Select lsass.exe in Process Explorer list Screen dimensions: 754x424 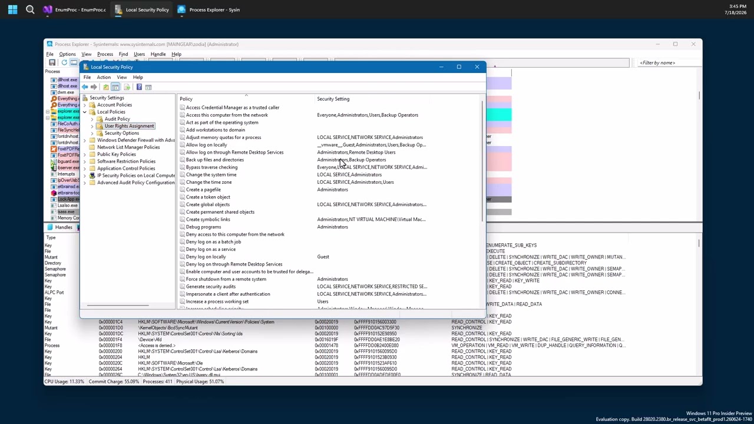tap(67, 212)
